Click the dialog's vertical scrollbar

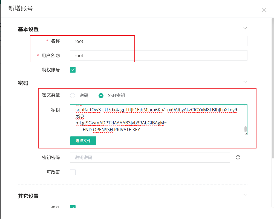[272, 87]
